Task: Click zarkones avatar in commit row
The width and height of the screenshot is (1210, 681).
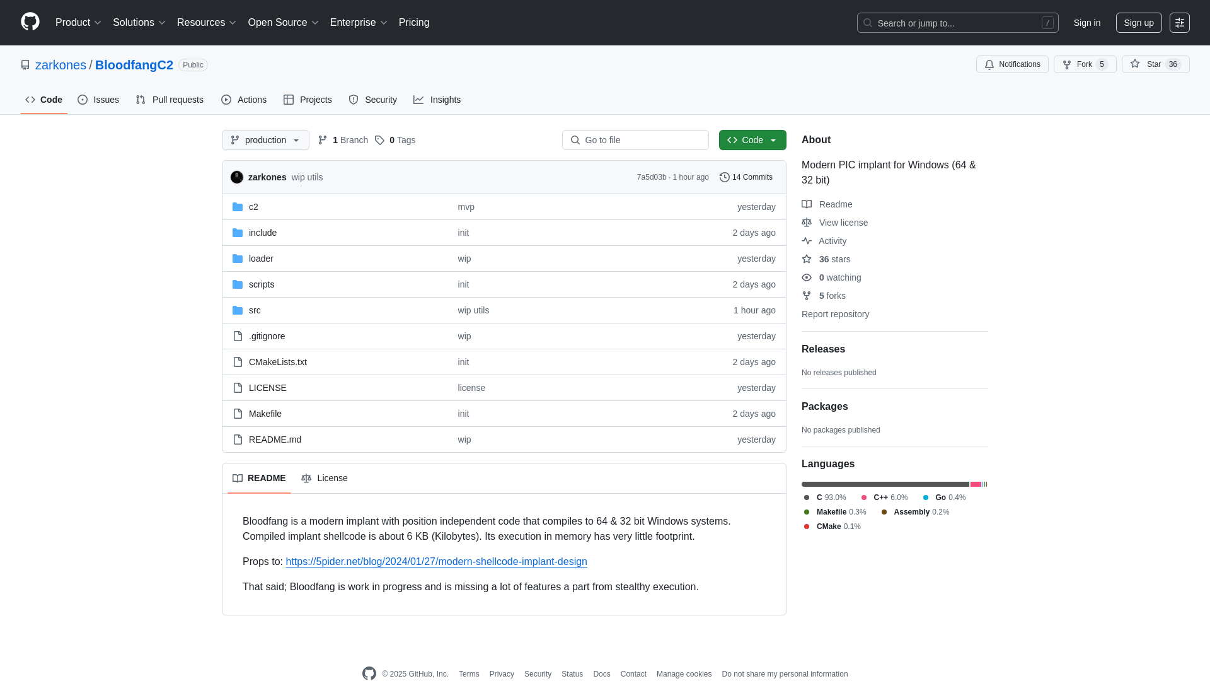Action: (237, 177)
